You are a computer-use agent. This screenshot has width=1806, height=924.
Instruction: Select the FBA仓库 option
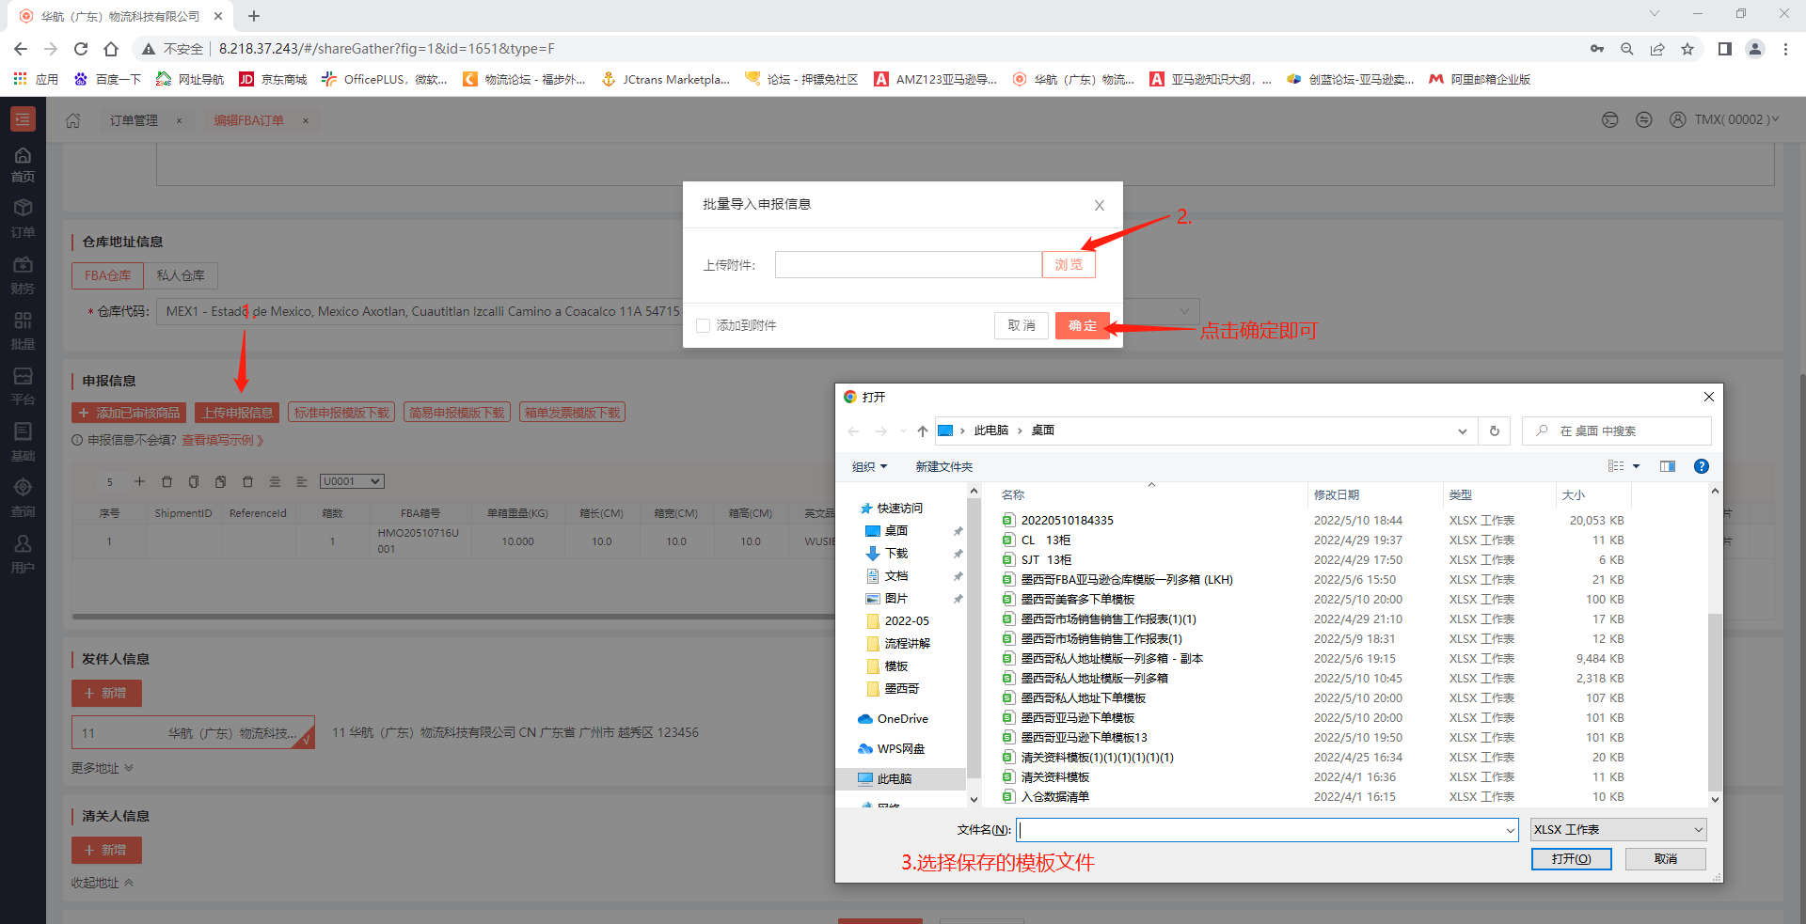tap(107, 275)
